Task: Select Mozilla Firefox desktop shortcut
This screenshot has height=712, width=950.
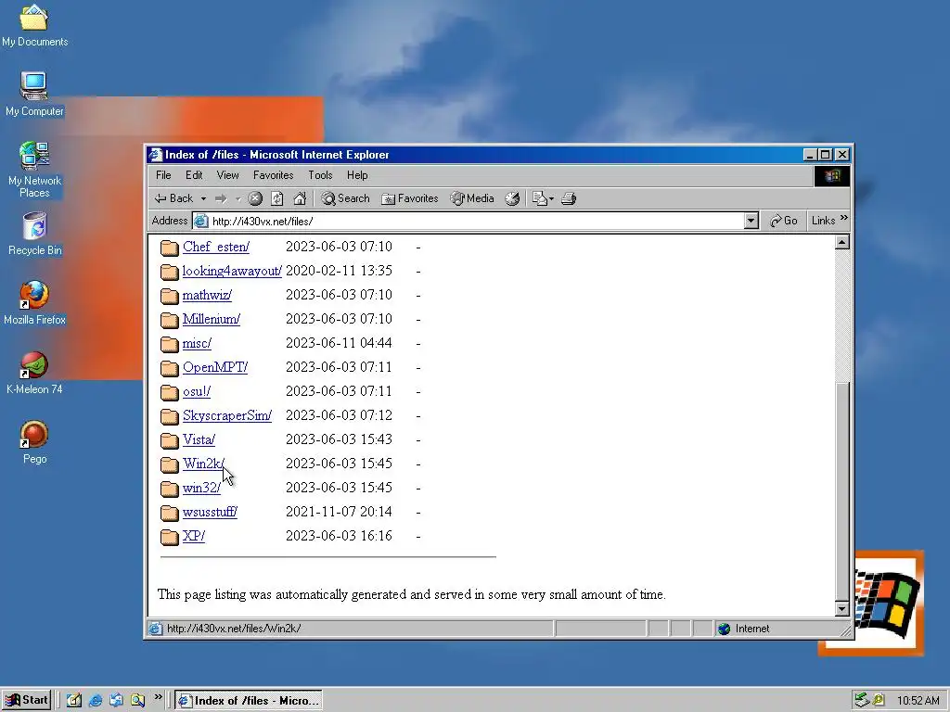Action: pyautogui.click(x=34, y=303)
